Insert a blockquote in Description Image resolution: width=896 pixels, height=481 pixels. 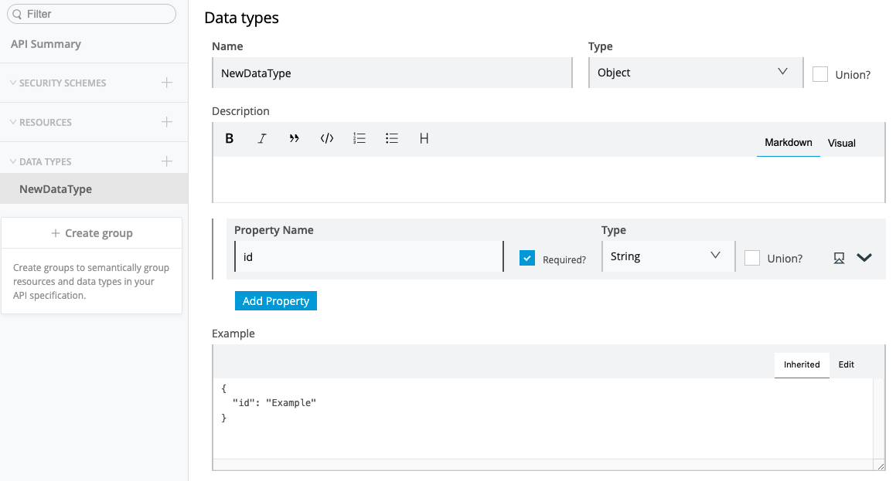pyautogui.click(x=294, y=139)
